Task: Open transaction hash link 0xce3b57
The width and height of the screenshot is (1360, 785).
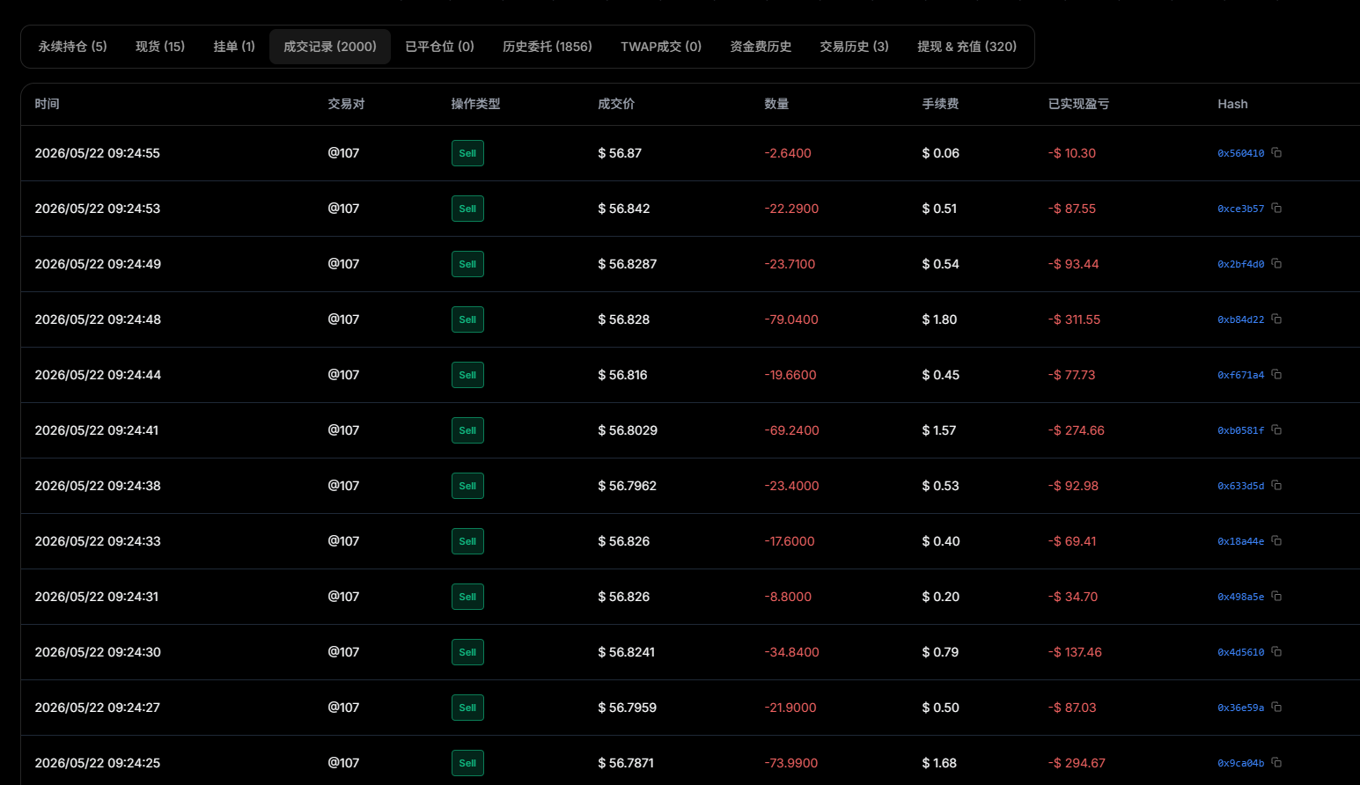Action: tap(1240, 209)
